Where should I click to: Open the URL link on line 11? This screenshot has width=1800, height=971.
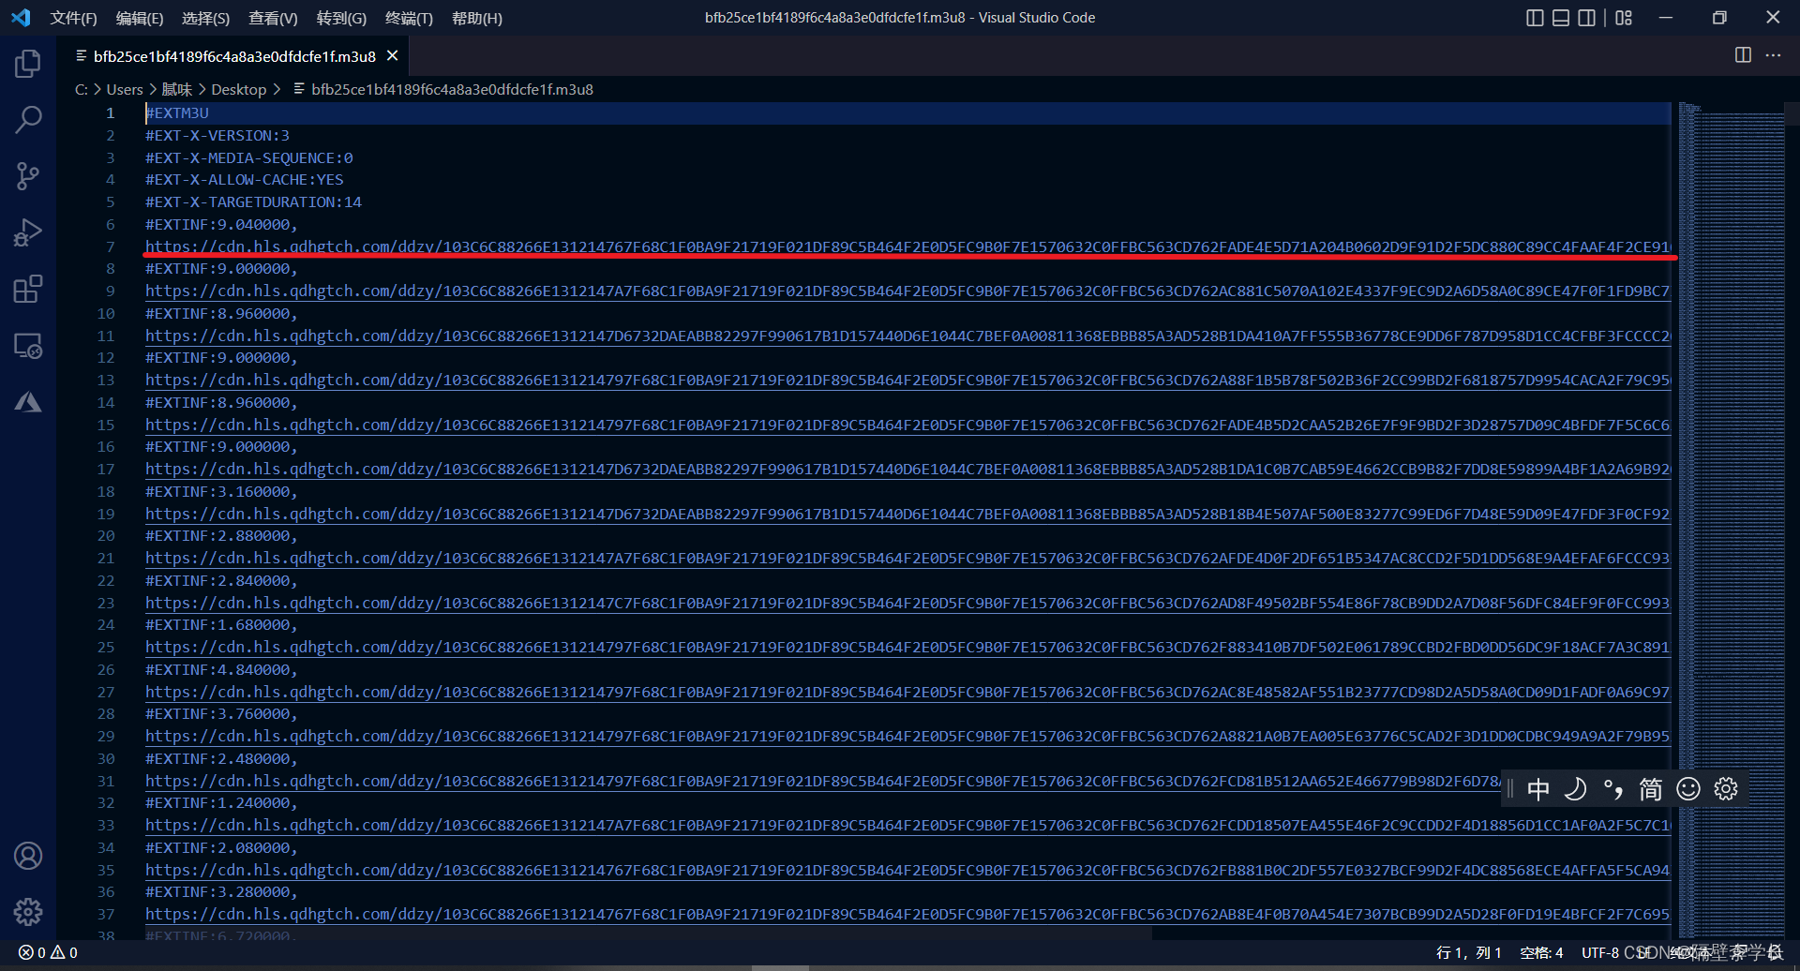907,336
